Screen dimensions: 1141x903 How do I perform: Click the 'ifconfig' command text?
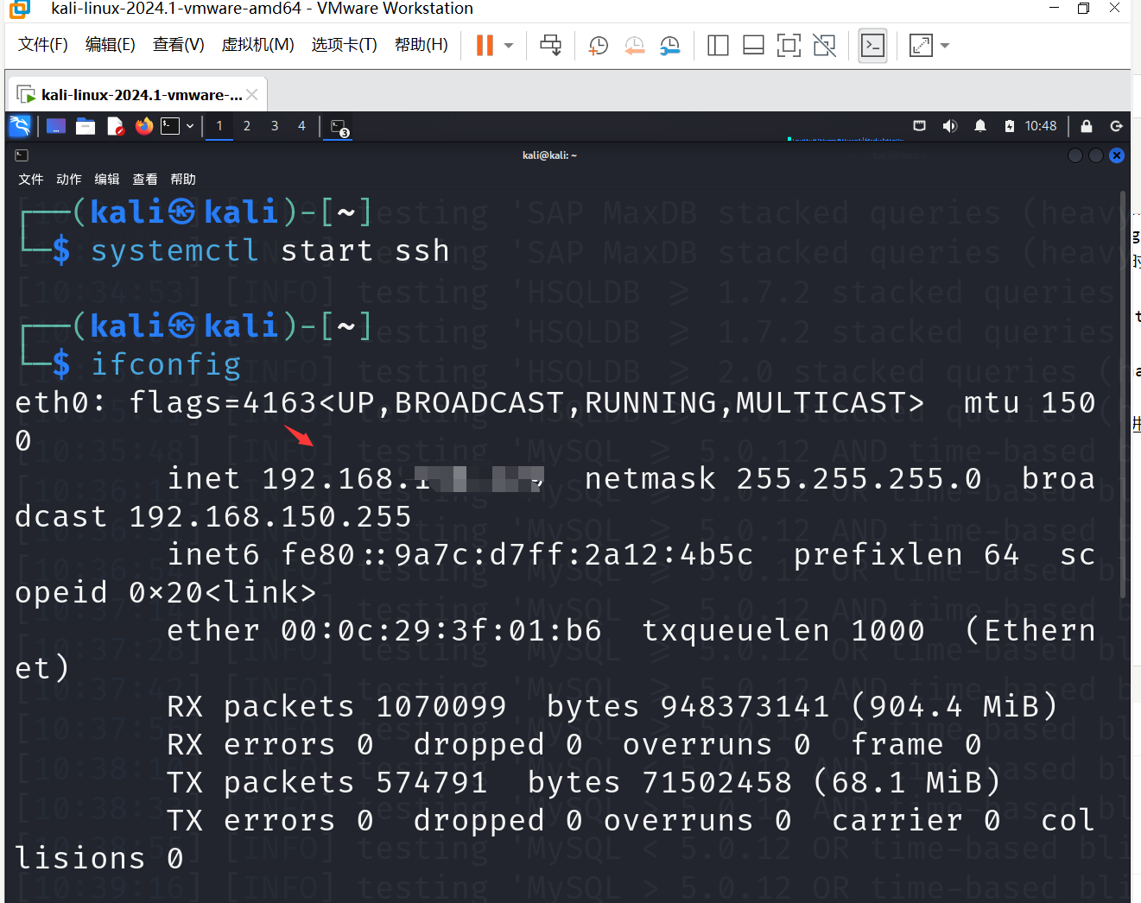(166, 364)
